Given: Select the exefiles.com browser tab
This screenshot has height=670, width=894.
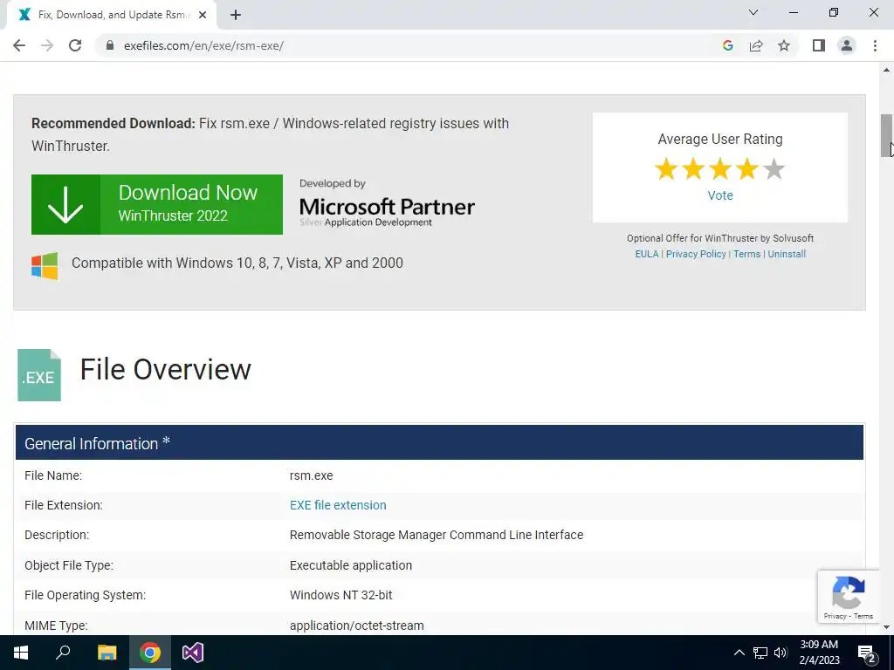Looking at the screenshot, I should [x=111, y=15].
